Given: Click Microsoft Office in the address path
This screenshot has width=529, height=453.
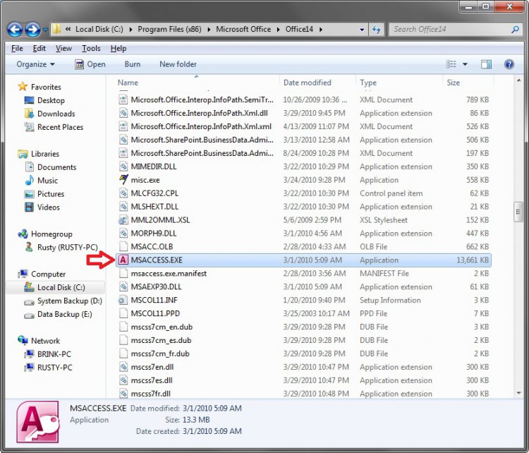Looking at the screenshot, I should coord(243,30).
